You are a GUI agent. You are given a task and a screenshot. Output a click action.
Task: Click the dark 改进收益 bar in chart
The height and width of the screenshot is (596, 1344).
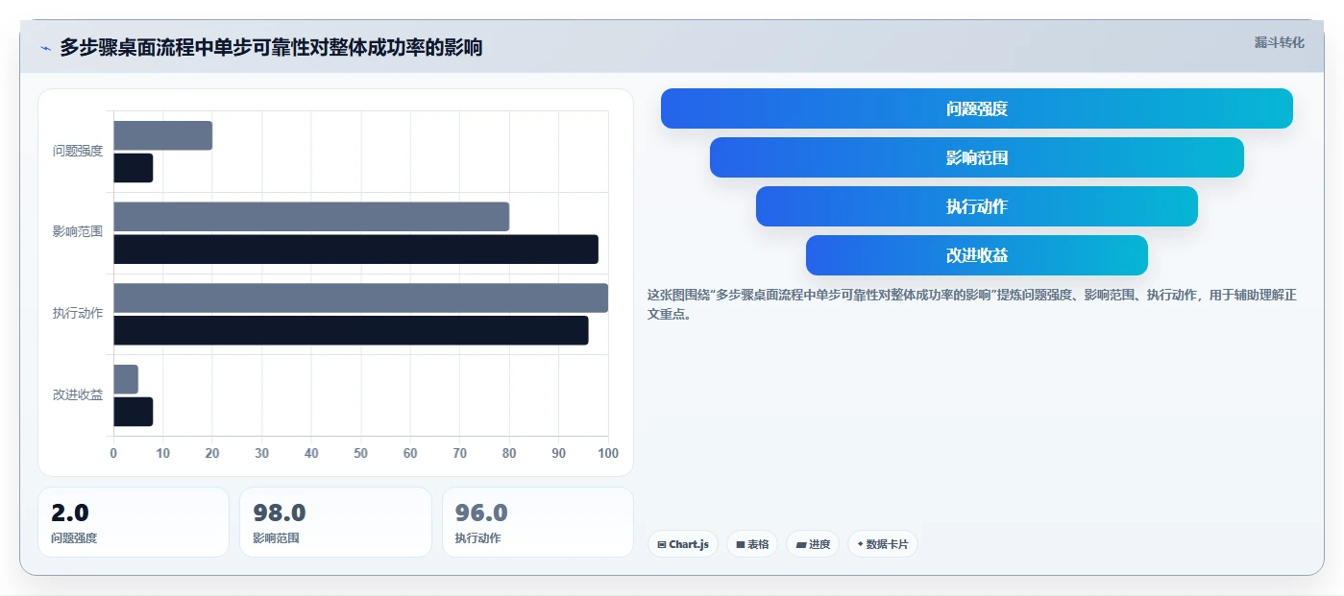tap(134, 412)
